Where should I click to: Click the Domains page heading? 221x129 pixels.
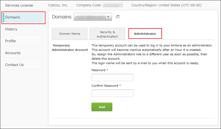pyautogui.click(x=62, y=17)
